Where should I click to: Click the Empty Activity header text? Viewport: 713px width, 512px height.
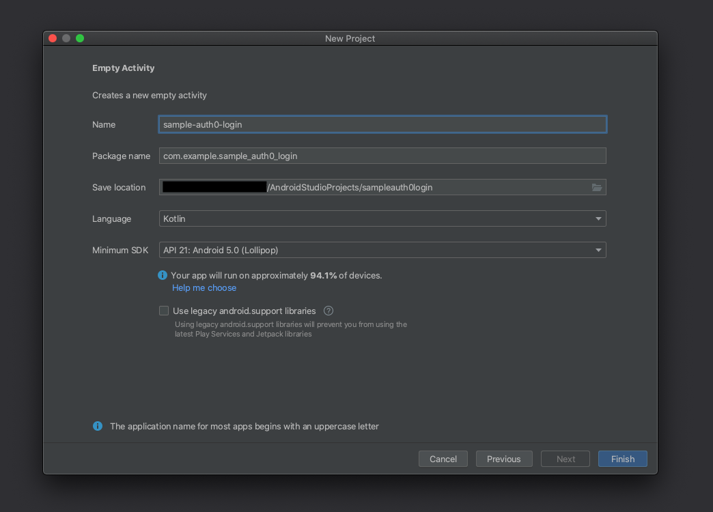coord(123,68)
